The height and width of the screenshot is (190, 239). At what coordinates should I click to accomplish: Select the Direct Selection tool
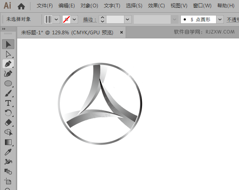point(8,54)
